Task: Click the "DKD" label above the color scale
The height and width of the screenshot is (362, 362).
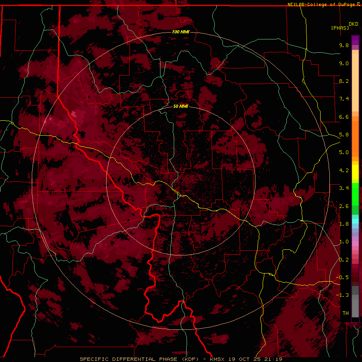Action: click(x=354, y=24)
